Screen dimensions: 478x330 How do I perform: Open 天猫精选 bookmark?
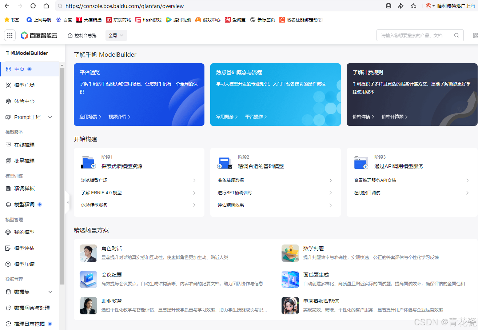89,20
